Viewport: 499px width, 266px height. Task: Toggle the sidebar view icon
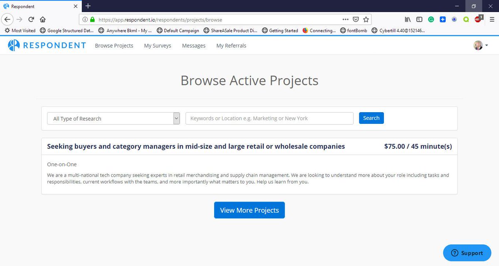(x=419, y=19)
